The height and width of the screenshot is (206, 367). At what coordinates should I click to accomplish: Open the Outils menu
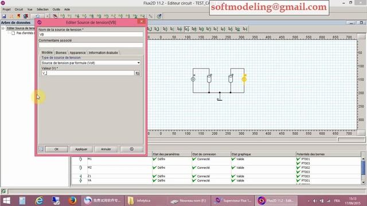point(56,9)
